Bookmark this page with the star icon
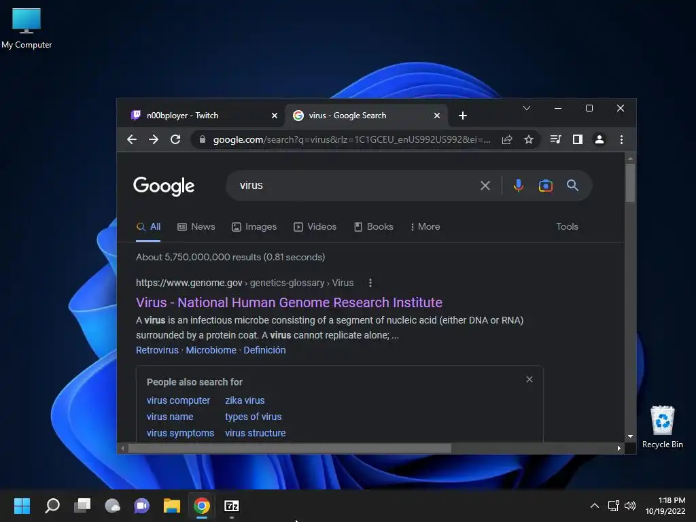 pos(529,139)
